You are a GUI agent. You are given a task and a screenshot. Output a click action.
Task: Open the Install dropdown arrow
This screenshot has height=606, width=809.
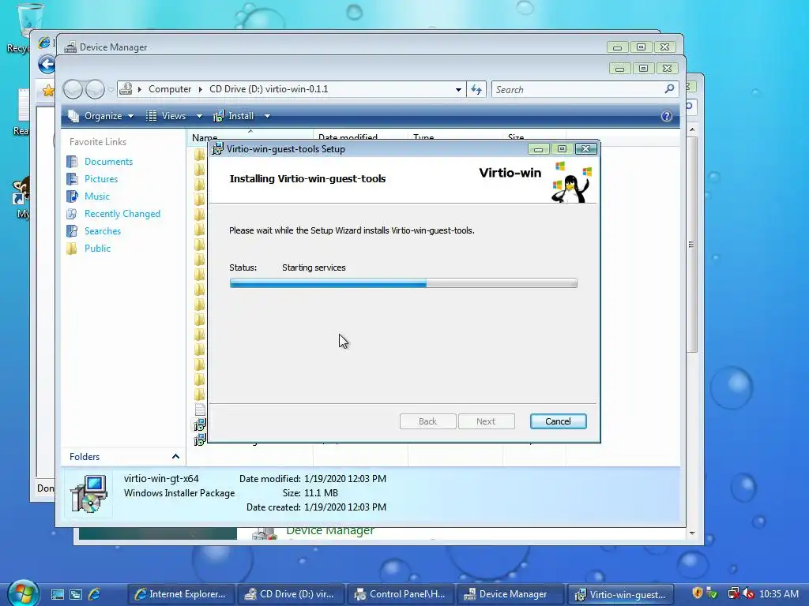267,116
